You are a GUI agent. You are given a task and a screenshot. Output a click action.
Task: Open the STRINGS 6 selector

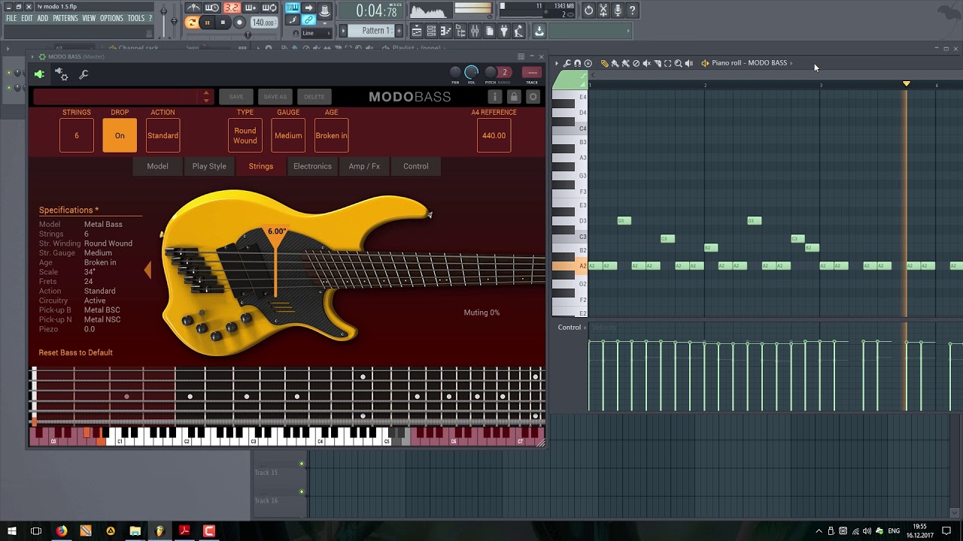pyautogui.click(x=77, y=135)
